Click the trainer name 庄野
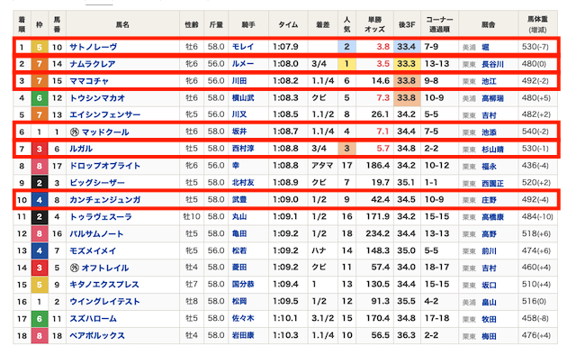Screen dimensions: 576x355 [489, 200]
